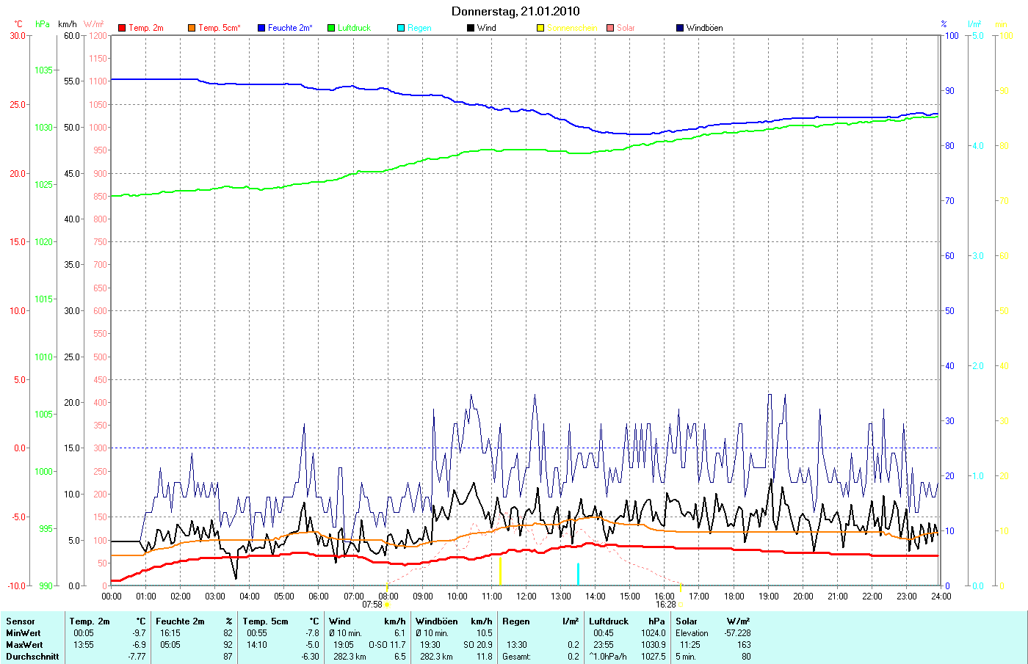
Task: Click the green Luftdruck legend swatch
Action: [x=331, y=28]
